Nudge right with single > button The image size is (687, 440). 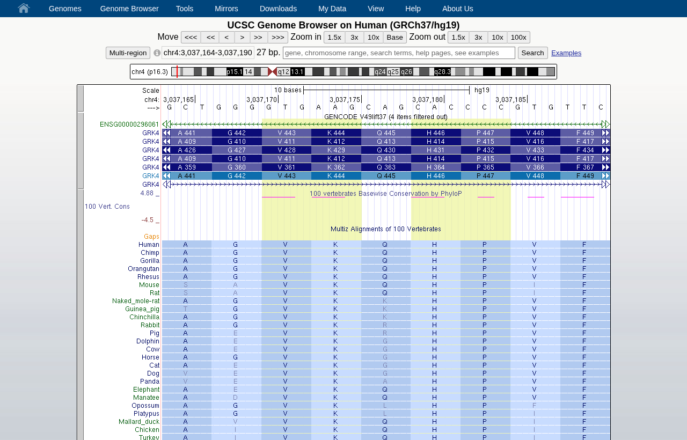point(242,38)
